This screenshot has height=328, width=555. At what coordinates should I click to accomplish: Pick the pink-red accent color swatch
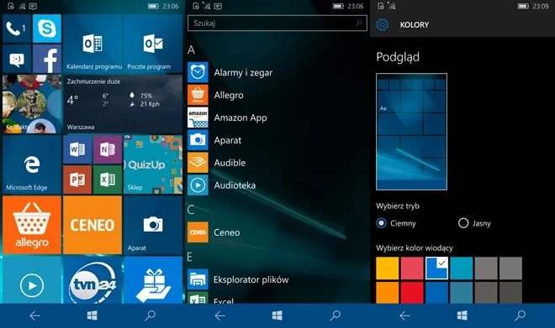(x=412, y=268)
